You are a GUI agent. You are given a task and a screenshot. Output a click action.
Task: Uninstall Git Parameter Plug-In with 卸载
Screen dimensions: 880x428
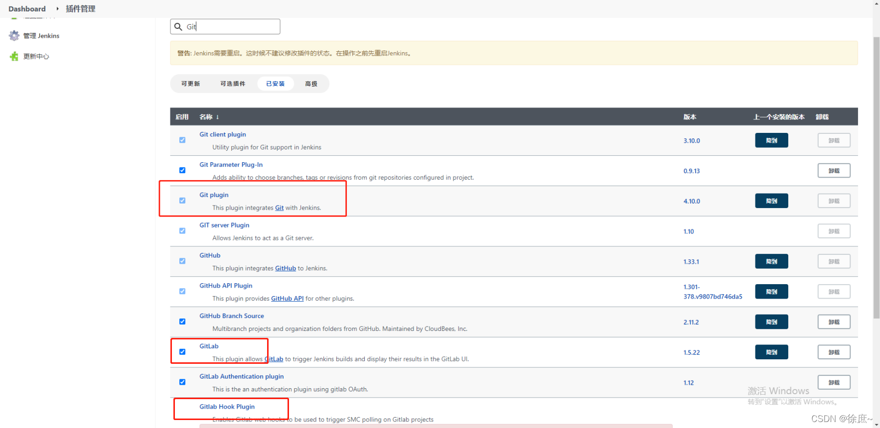coord(834,171)
